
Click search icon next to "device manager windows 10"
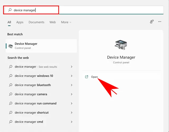[x=11, y=76]
